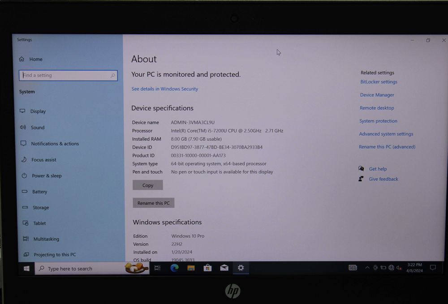Click the network globe tray icon
The width and height of the screenshot is (448, 304).
(x=392, y=267)
